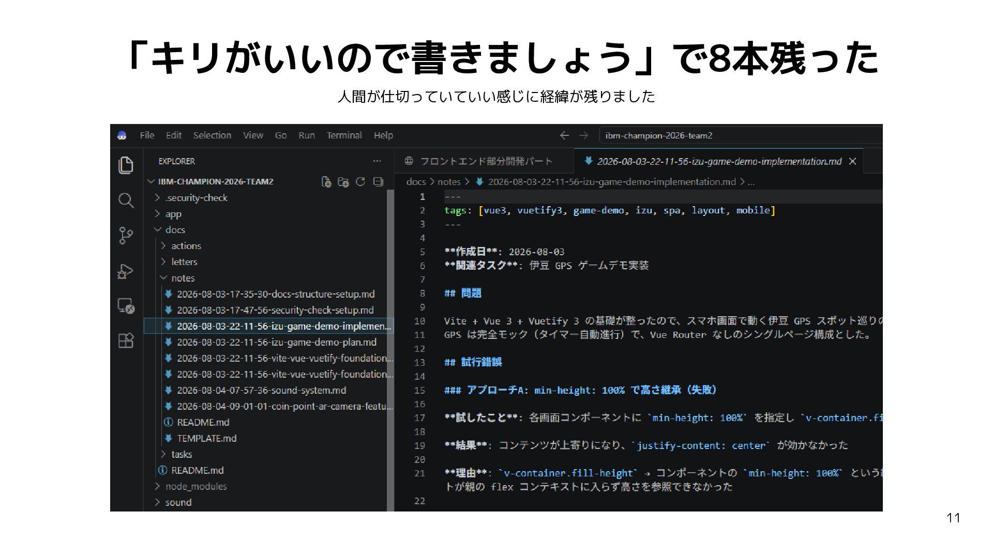Open the sound-system.md note file
Screen dimensions: 993x558
point(261,390)
